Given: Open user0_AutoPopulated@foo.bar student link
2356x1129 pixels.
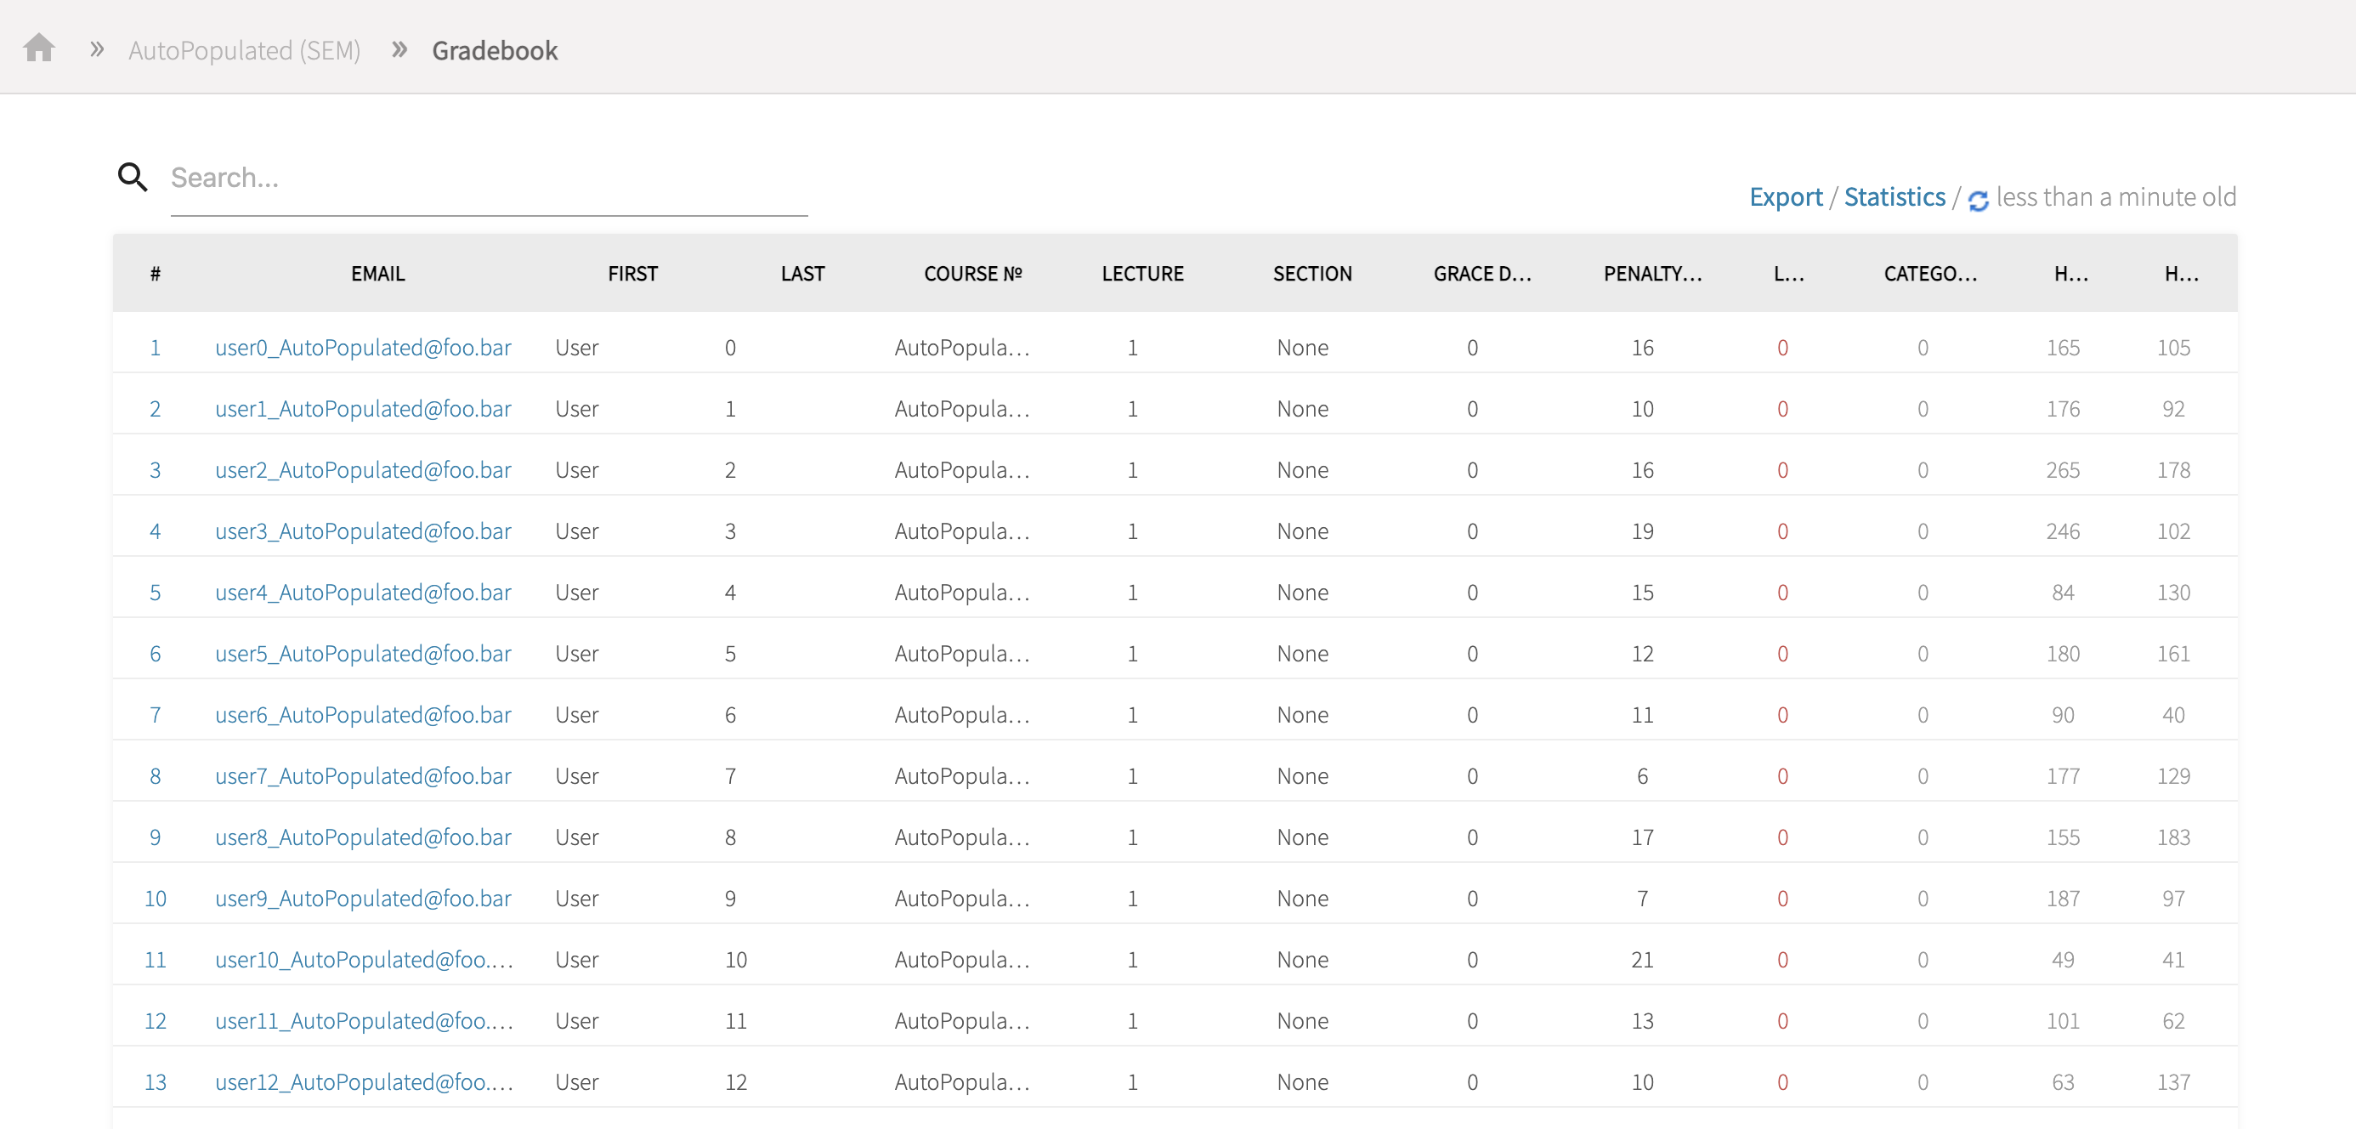Looking at the screenshot, I should 363,348.
